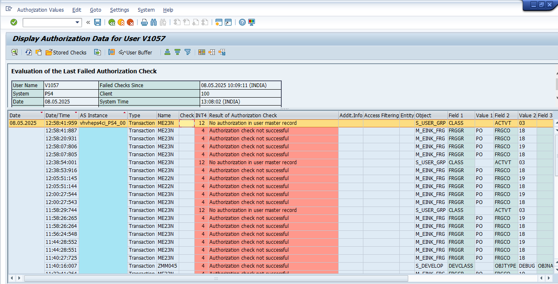558x284 pixels.
Task: Click the Find binoculars icon
Action: pyautogui.click(x=153, y=22)
